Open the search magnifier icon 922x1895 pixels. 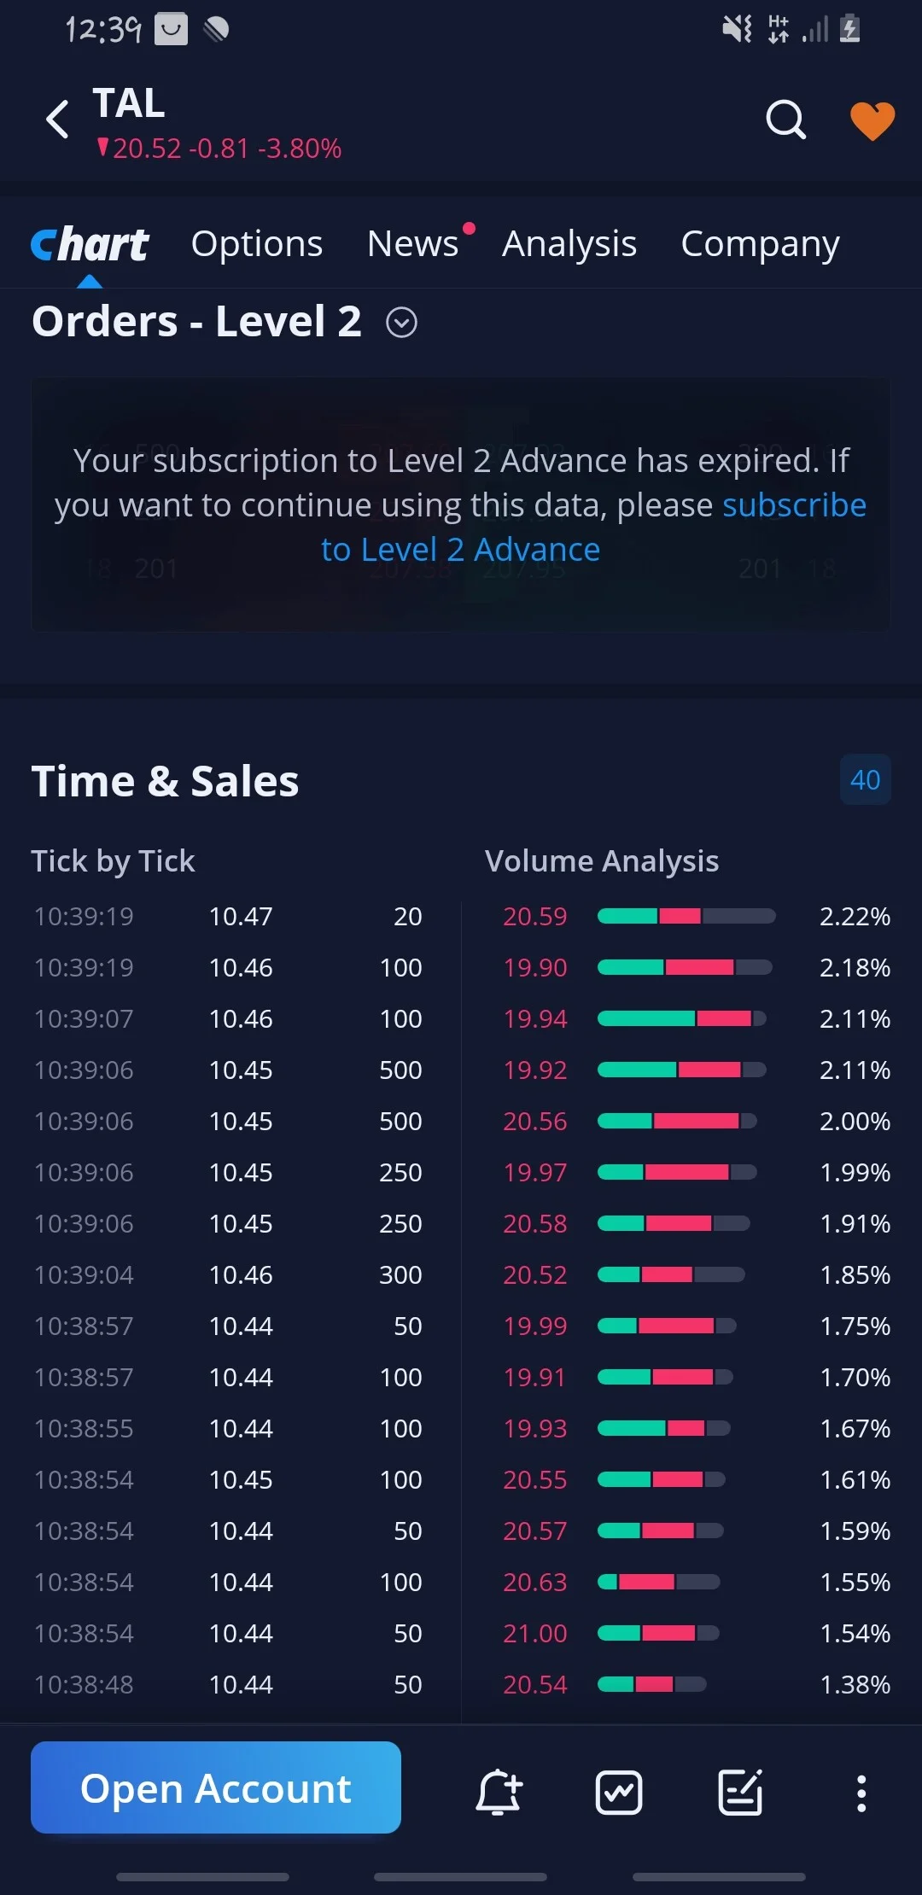pos(785,120)
